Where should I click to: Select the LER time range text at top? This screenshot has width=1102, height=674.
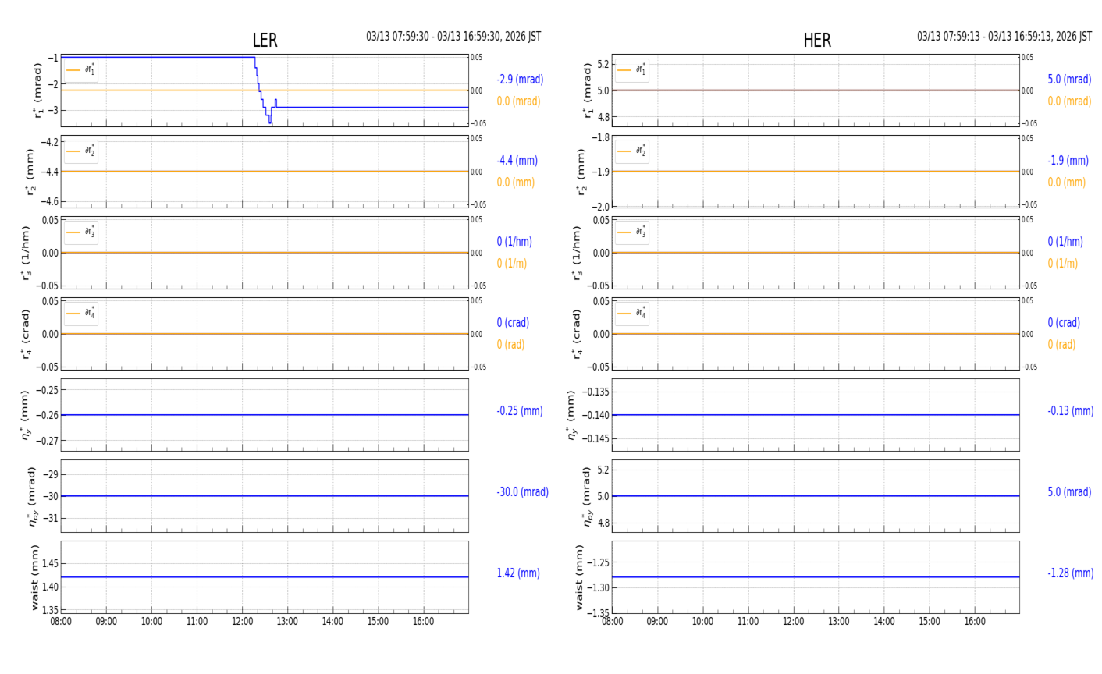(453, 37)
